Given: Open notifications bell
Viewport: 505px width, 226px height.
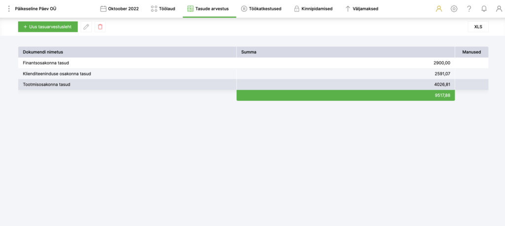Looking at the screenshot, I should click(x=484, y=9).
